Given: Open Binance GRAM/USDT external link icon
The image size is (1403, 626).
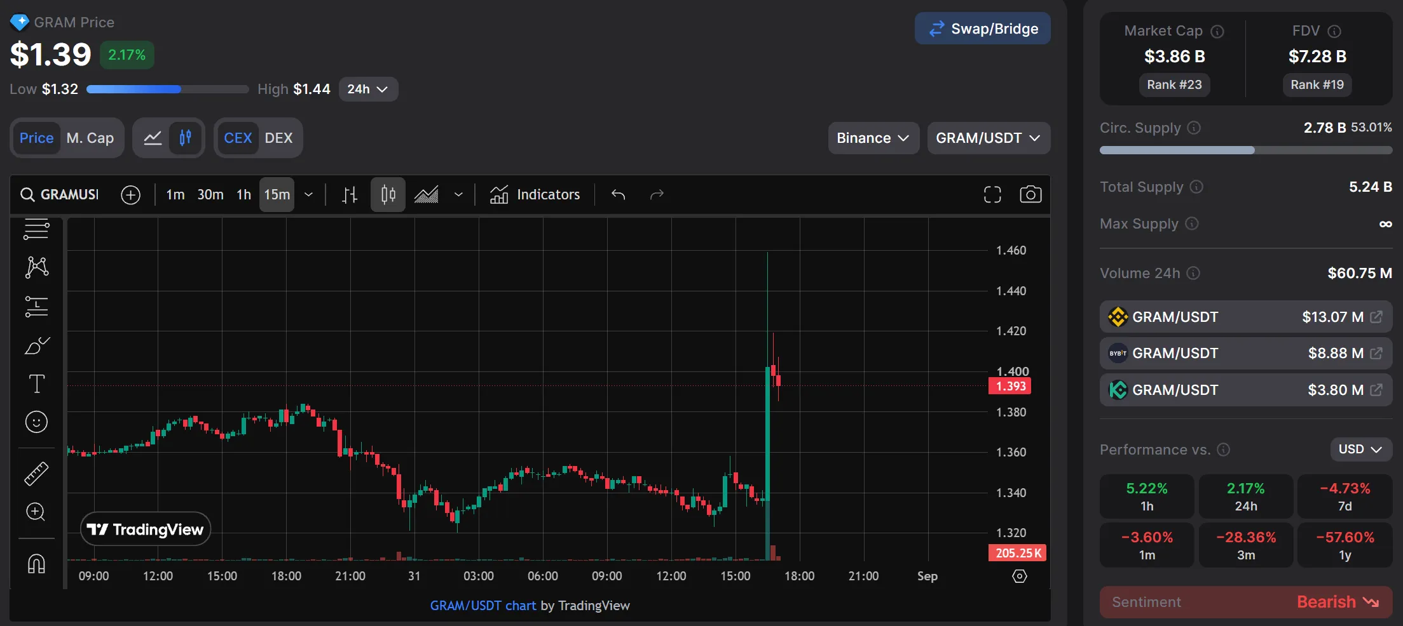Looking at the screenshot, I should tap(1376, 317).
